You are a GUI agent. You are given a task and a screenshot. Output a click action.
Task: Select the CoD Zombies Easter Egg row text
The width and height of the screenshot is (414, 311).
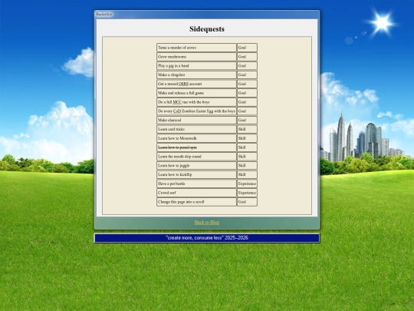[x=196, y=111]
